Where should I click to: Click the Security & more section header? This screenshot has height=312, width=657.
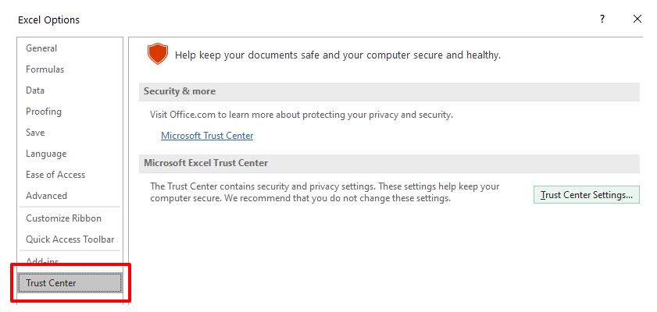coord(180,91)
